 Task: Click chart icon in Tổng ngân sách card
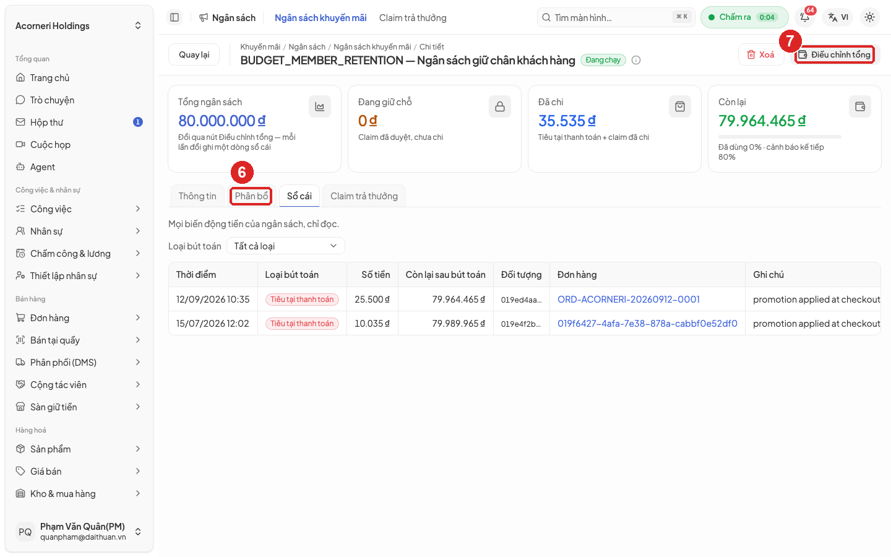pos(320,106)
